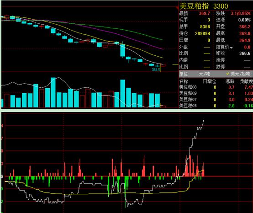Click the 美豆粕09 contract row

[216, 93]
